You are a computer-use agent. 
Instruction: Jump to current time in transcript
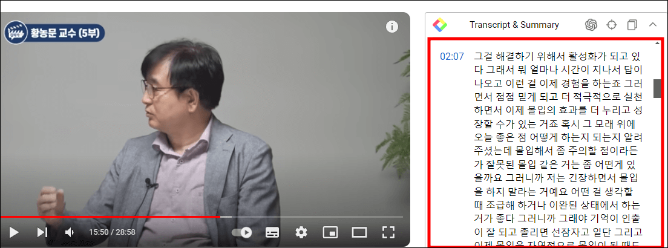(612, 25)
